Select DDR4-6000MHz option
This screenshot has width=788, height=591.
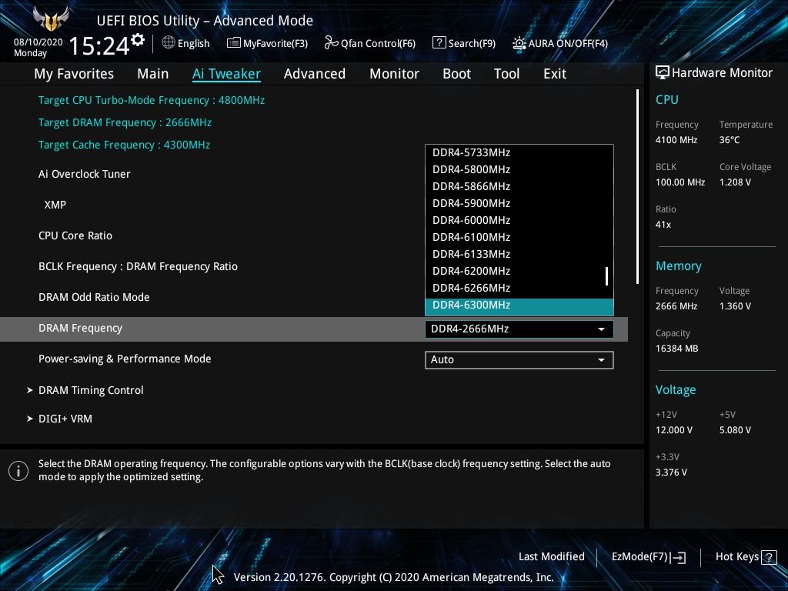(x=519, y=220)
